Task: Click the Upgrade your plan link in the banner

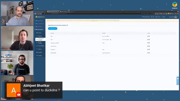Action: click(94, 20)
